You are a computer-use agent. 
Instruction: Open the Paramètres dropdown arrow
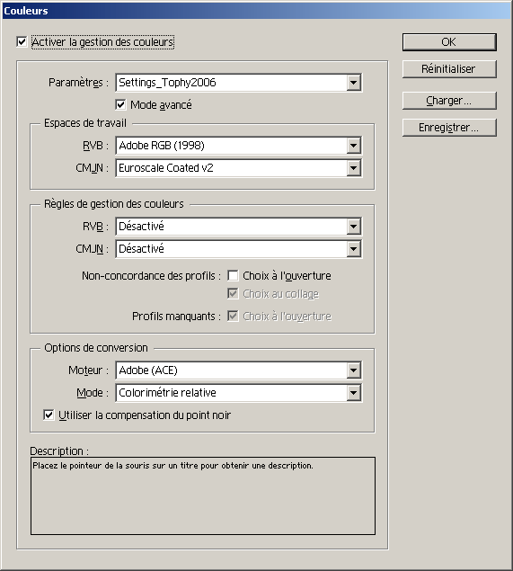click(353, 83)
